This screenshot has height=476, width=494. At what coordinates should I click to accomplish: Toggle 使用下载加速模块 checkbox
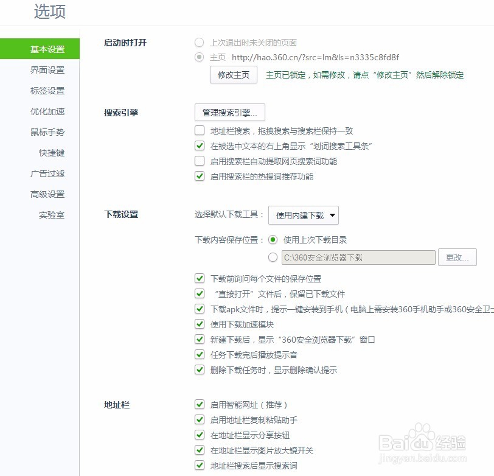point(200,324)
